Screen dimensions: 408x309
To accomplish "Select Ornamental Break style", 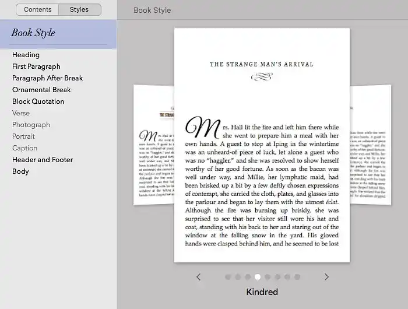I will pyautogui.click(x=41, y=90).
